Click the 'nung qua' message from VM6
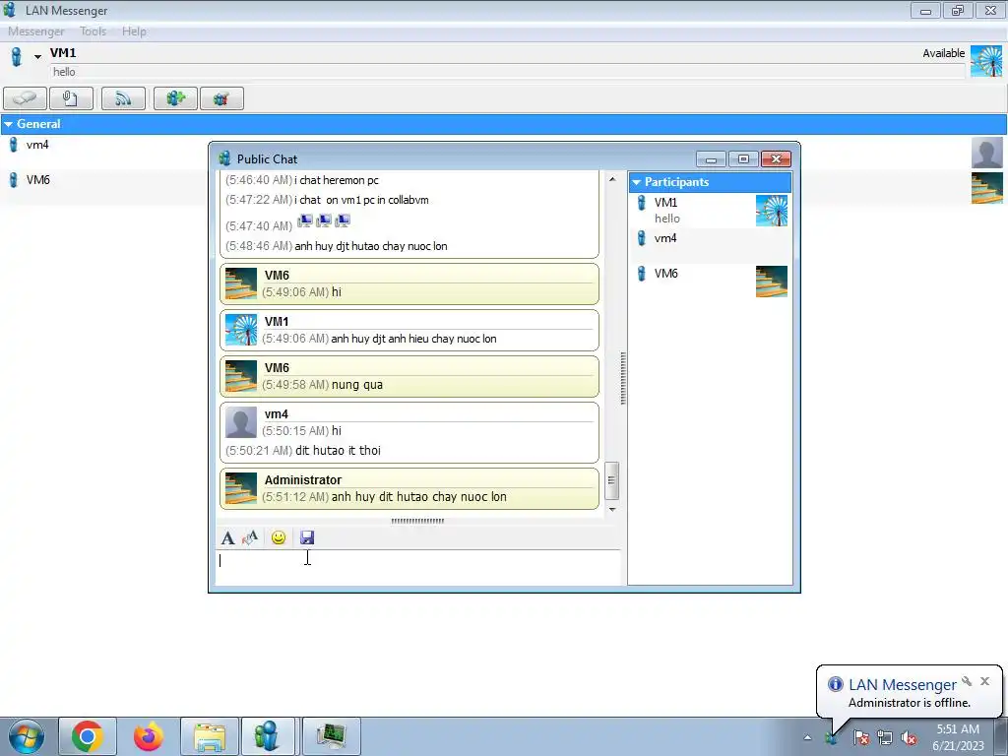 357,385
